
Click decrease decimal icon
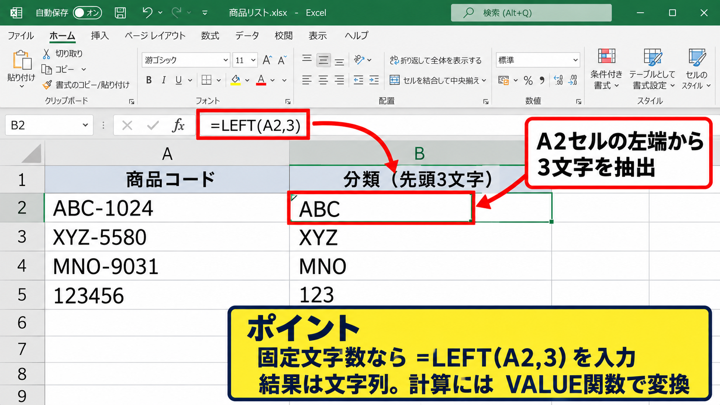pos(573,80)
